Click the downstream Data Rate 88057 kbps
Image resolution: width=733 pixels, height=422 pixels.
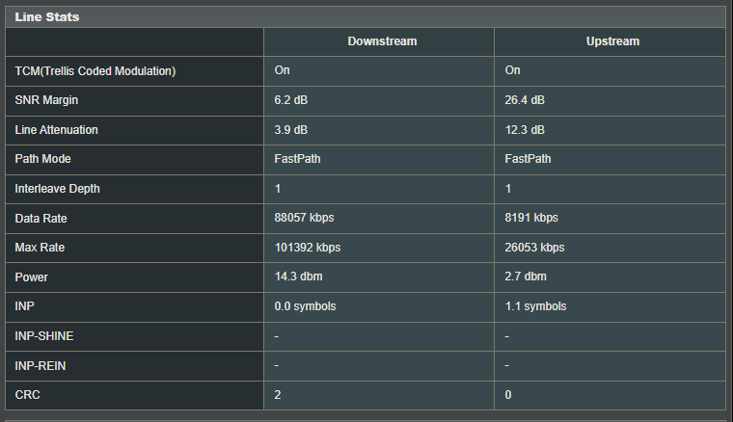304,218
